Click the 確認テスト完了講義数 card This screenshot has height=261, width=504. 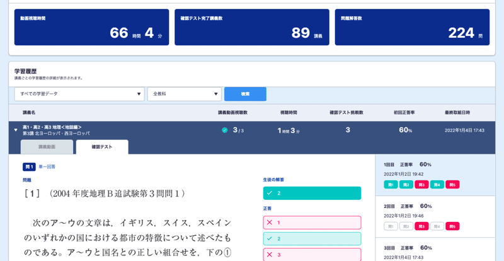point(251,27)
